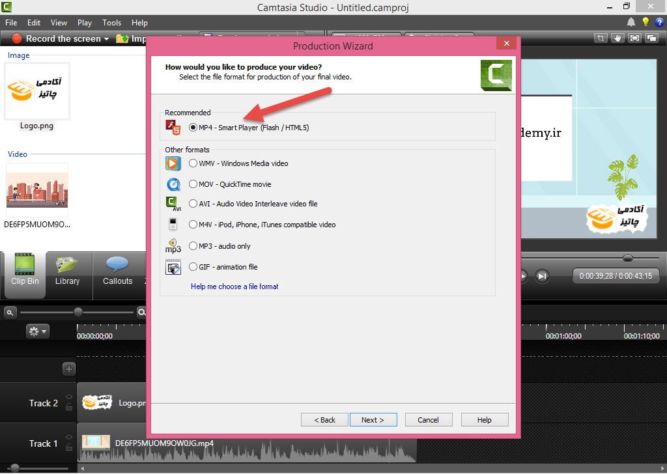Click the Camtasia AVI icon
The width and height of the screenshot is (667, 474).
(x=173, y=204)
